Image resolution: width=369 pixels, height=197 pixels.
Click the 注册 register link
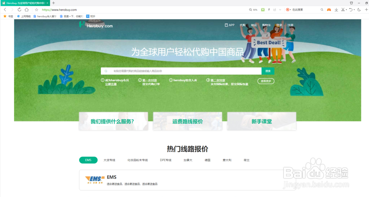click(290, 25)
